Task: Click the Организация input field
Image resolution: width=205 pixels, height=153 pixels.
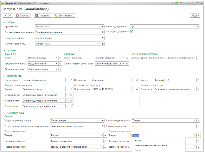Action: point(66,27)
